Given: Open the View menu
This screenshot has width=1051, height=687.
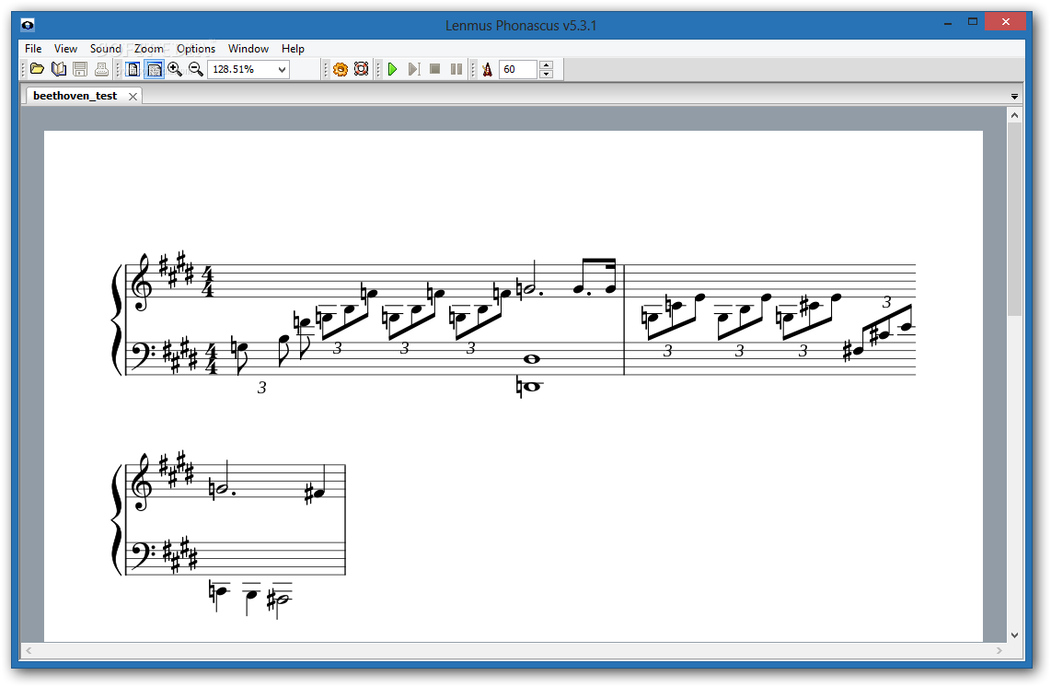Looking at the screenshot, I should click(65, 48).
